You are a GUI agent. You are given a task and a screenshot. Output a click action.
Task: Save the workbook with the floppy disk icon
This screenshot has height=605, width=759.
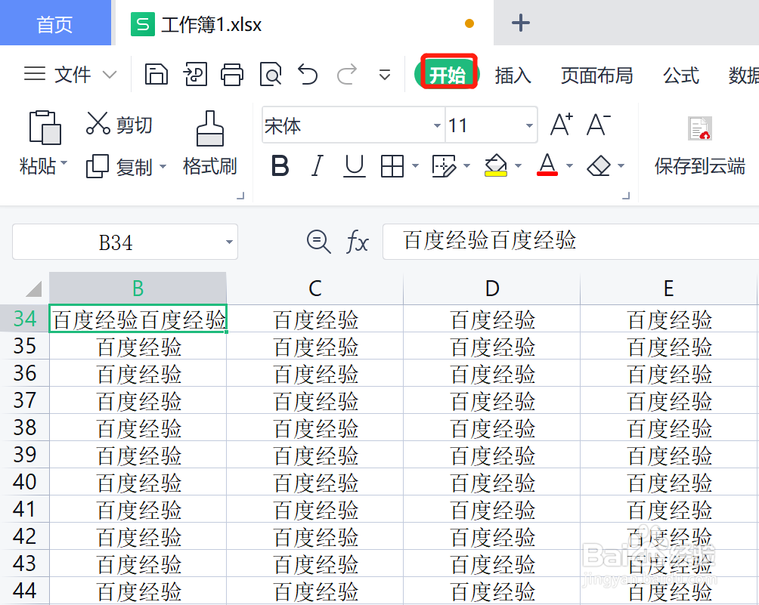156,75
